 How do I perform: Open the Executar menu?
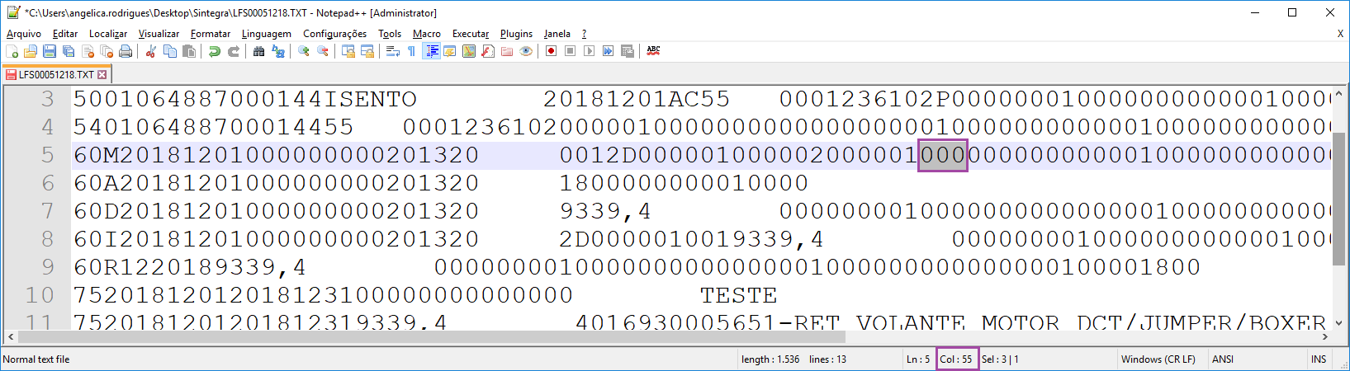tap(471, 34)
